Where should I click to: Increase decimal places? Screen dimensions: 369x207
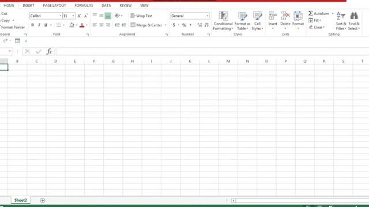(x=200, y=25)
